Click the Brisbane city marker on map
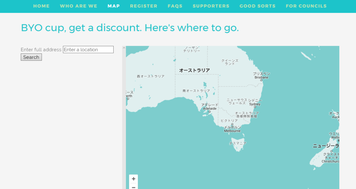Screen dimensions: 356x189 point(261,80)
